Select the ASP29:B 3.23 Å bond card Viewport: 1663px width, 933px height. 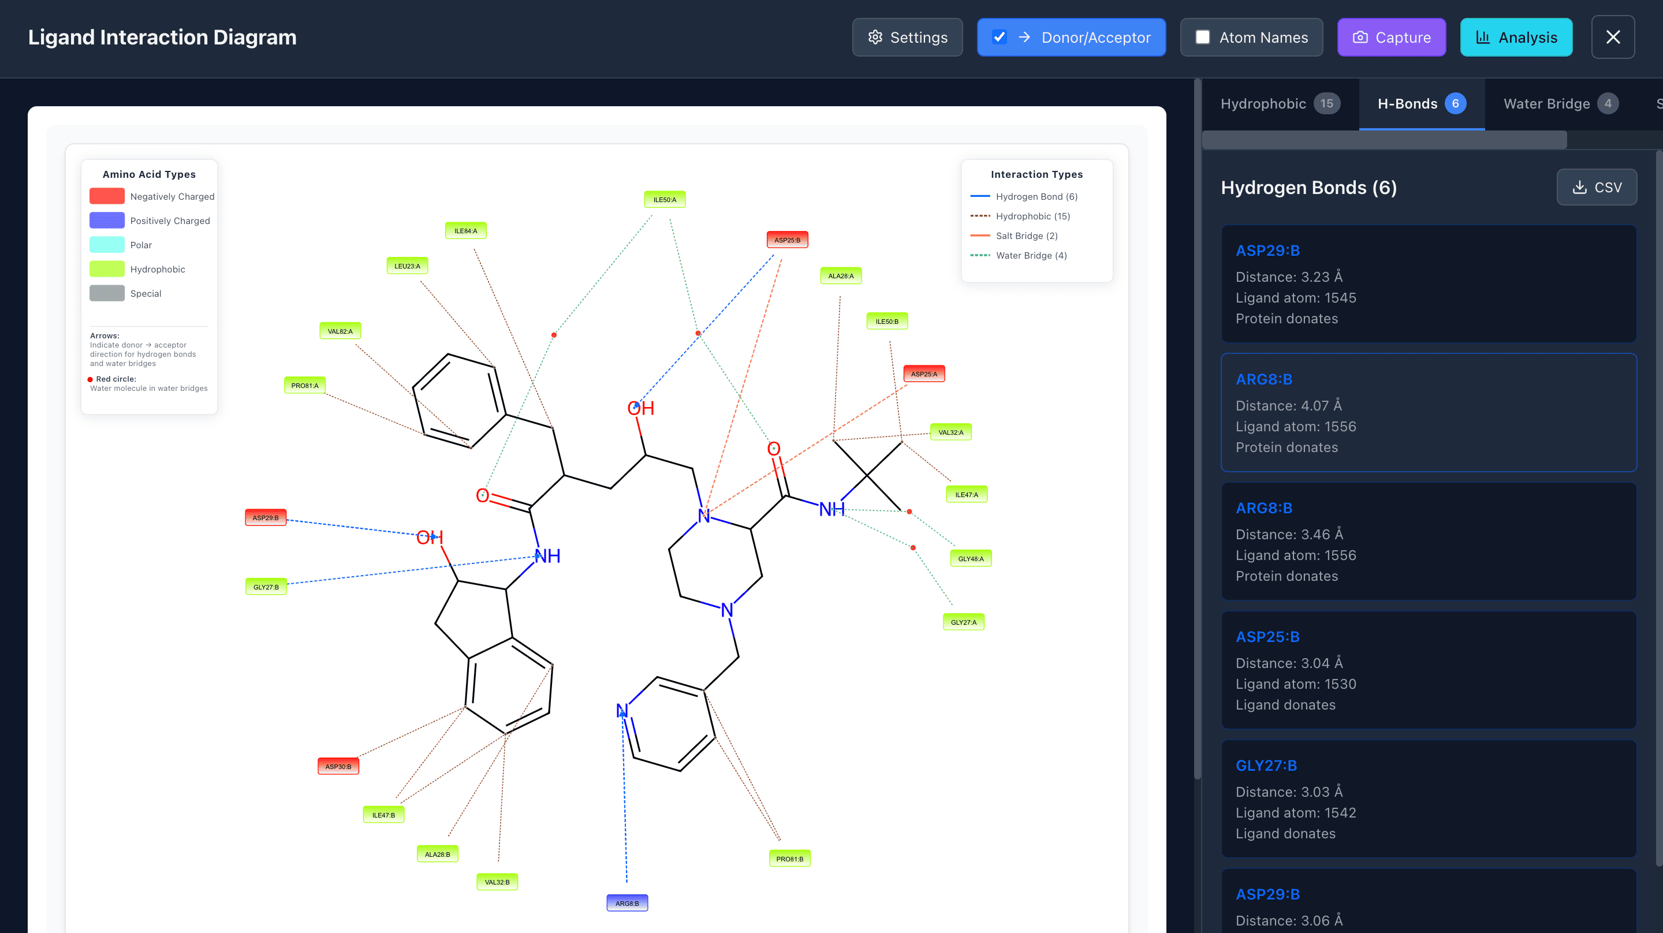pyautogui.click(x=1428, y=284)
